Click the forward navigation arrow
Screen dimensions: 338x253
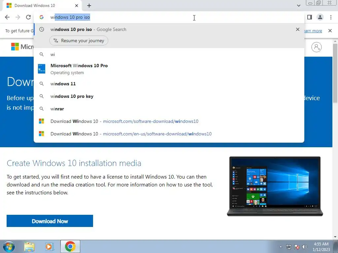click(18, 17)
